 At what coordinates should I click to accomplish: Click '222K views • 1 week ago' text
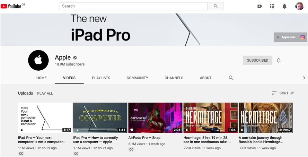pos(202,148)
